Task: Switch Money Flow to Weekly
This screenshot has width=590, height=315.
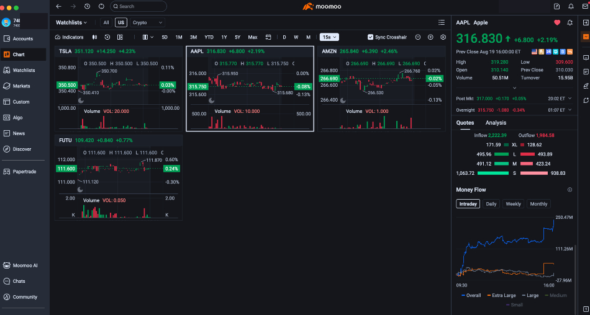Action: [513, 204]
